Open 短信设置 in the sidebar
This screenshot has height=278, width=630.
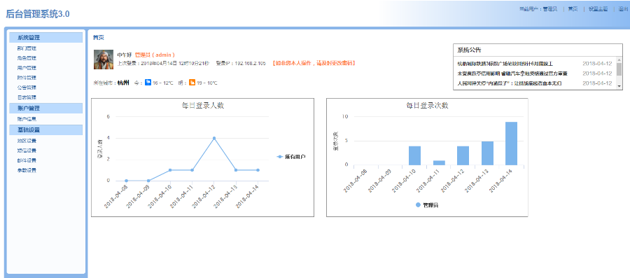click(27, 151)
